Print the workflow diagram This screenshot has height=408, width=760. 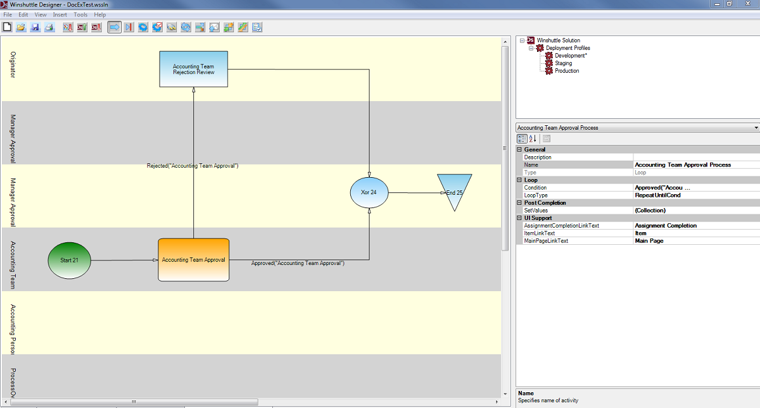(x=49, y=27)
